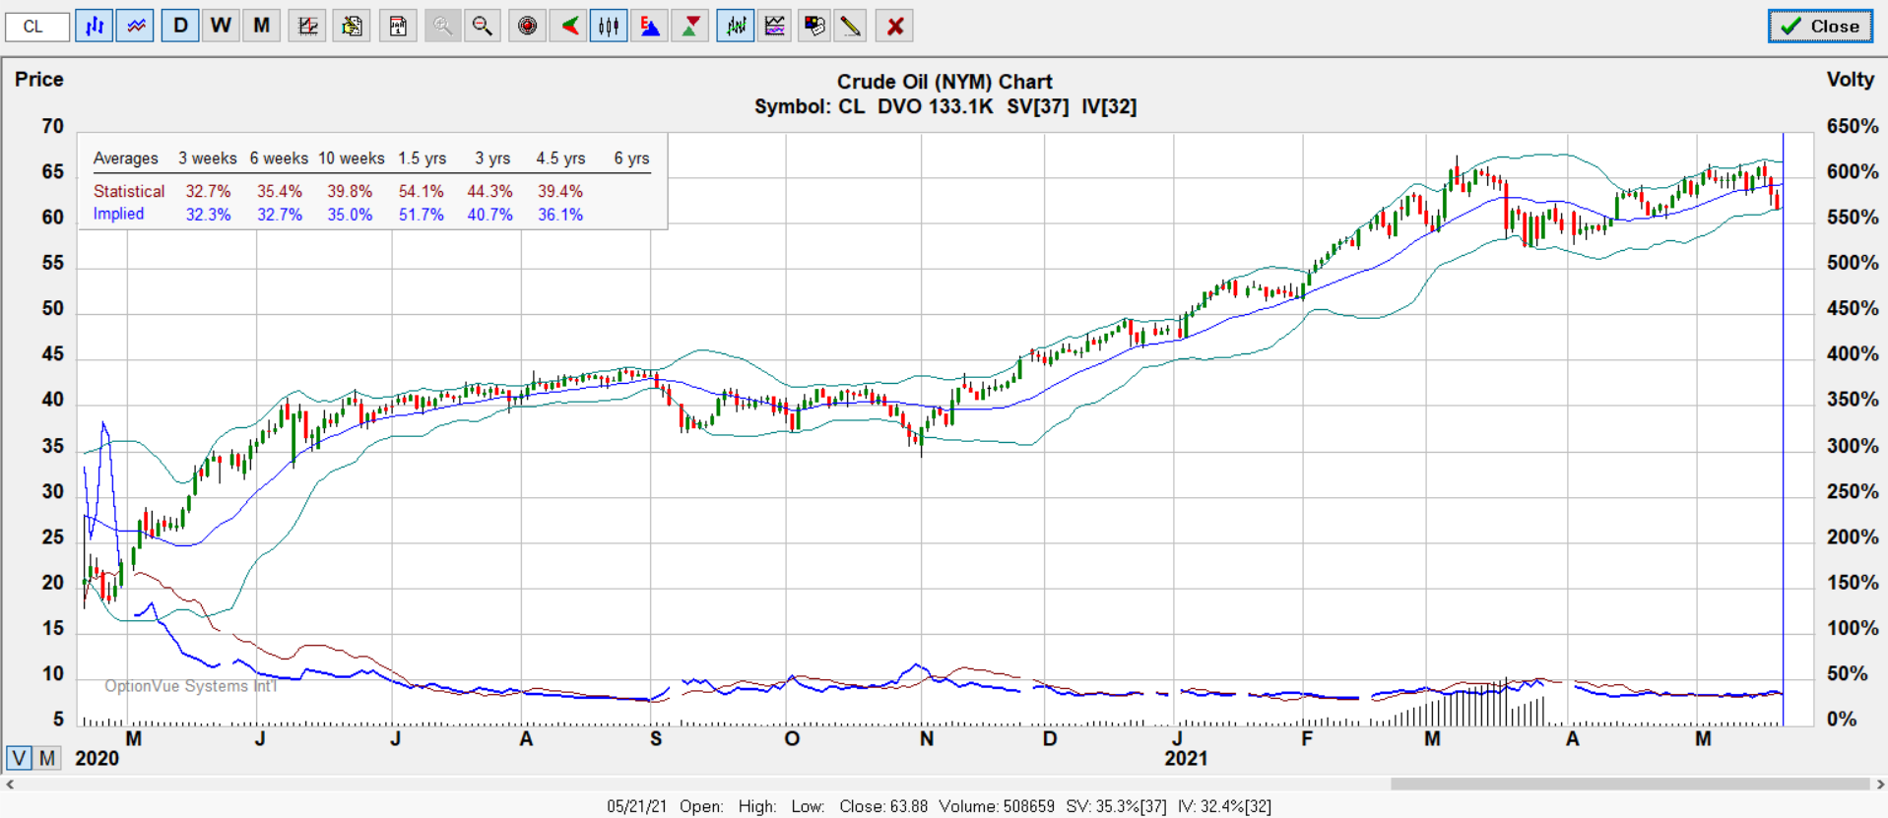Click the red target button icon
Image resolution: width=1888 pixels, height=818 pixels.
(528, 27)
